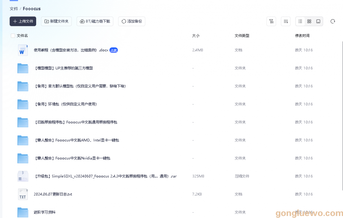This screenshot has height=218, width=343.
Task: Click Fooocus in the breadcrumb
Action: point(32,9)
